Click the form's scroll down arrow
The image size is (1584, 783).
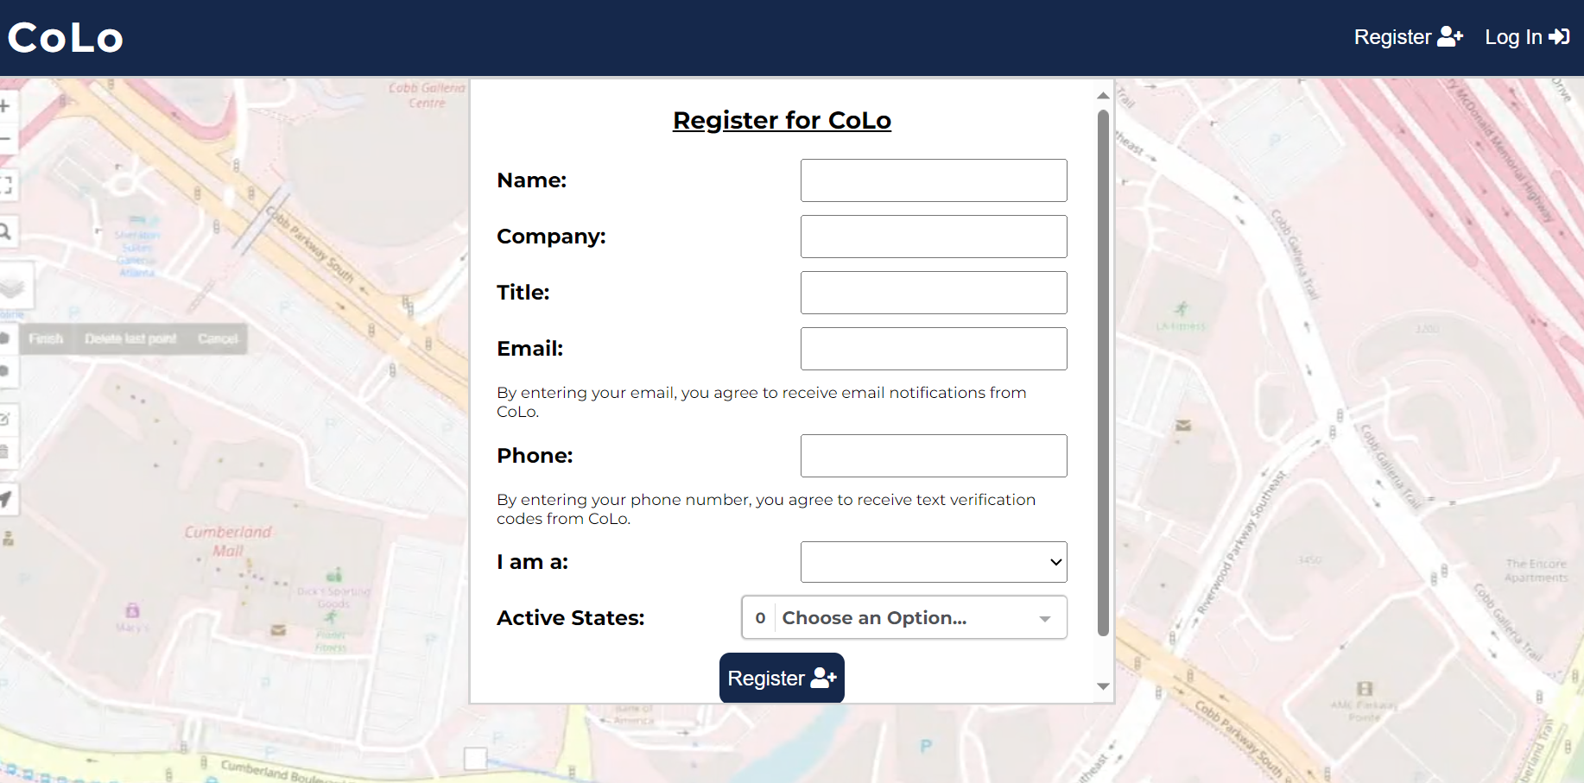coord(1103,686)
